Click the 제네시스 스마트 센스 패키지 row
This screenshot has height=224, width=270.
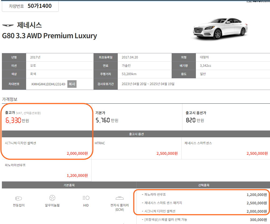point(204,203)
